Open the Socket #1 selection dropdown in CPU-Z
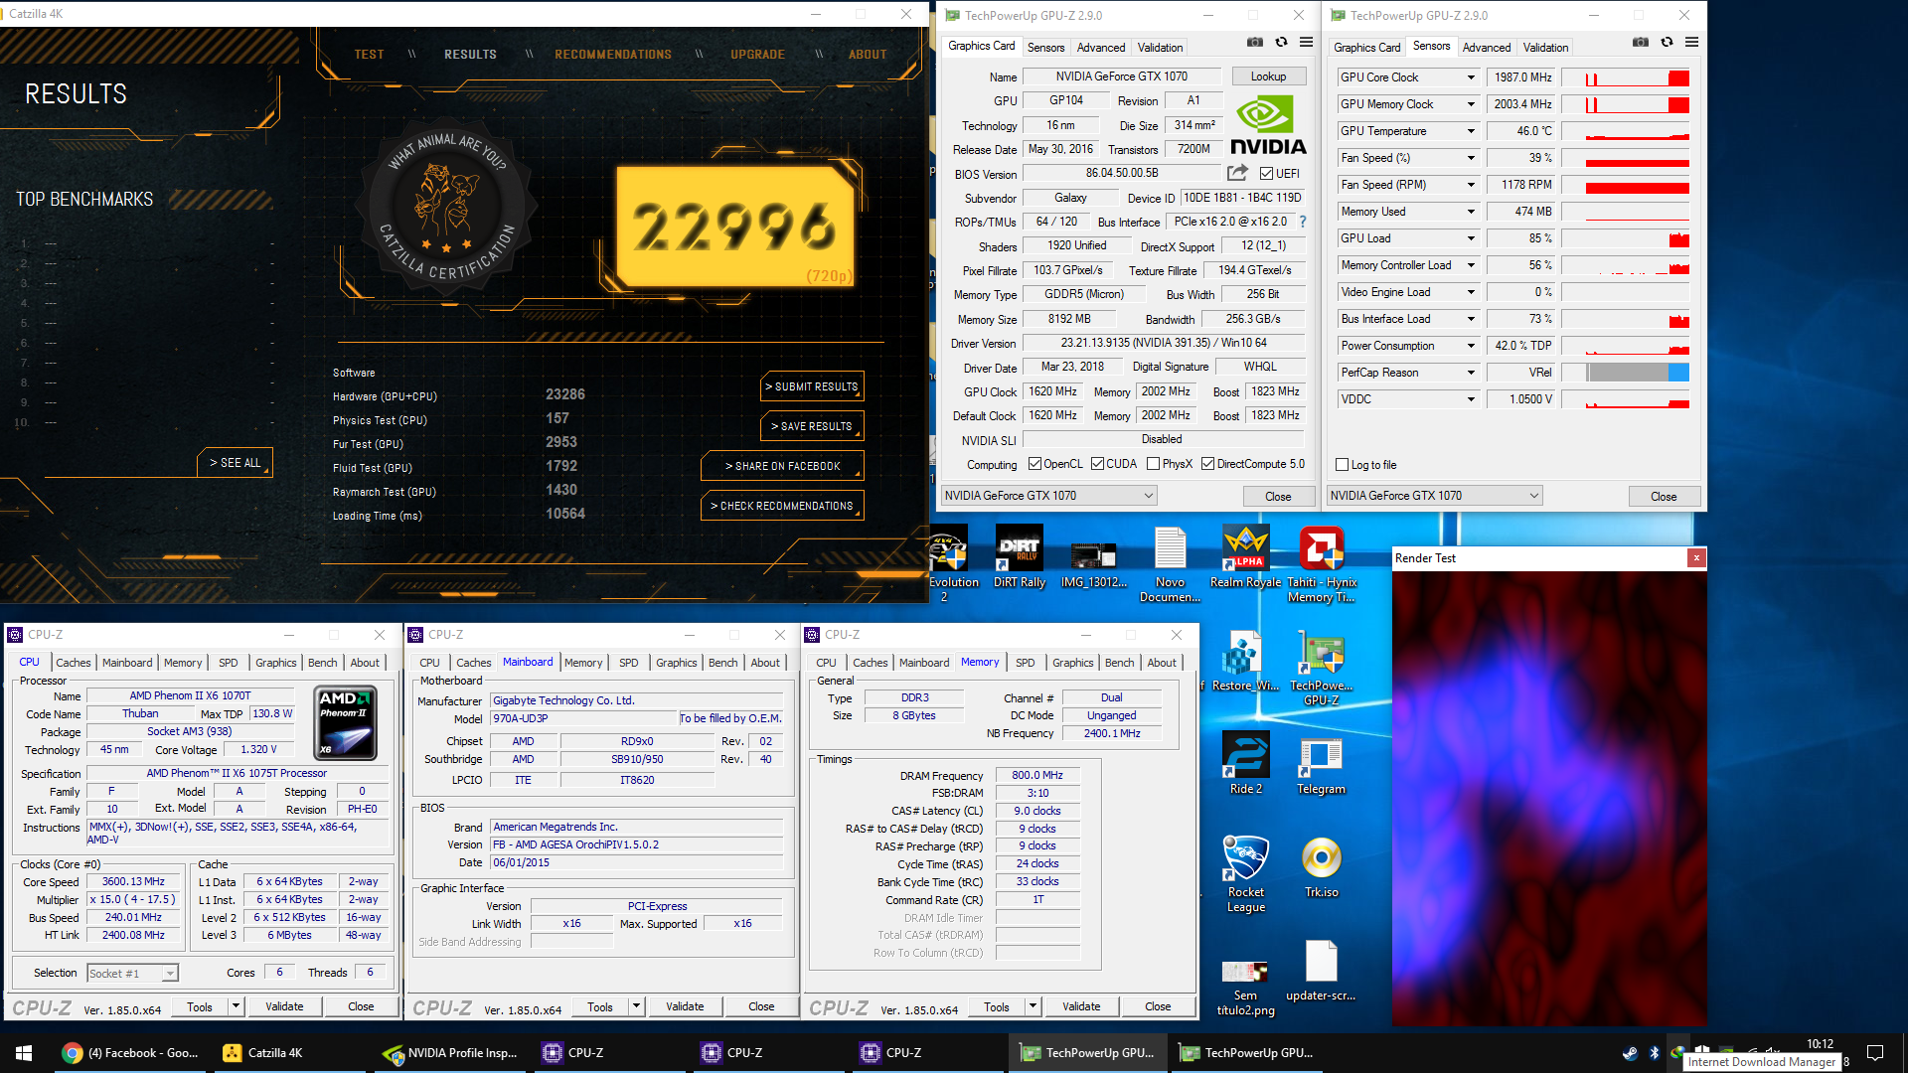The width and height of the screenshot is (1908, 1073). point(132,973)
